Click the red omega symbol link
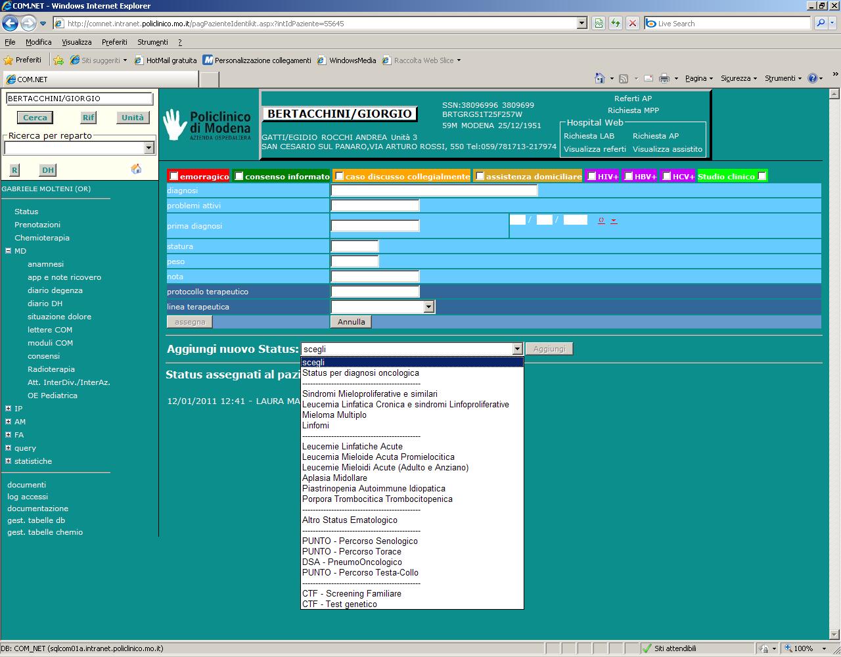This screenshot has width=841, height=657. pyautogui.click(x=601, y=220)
